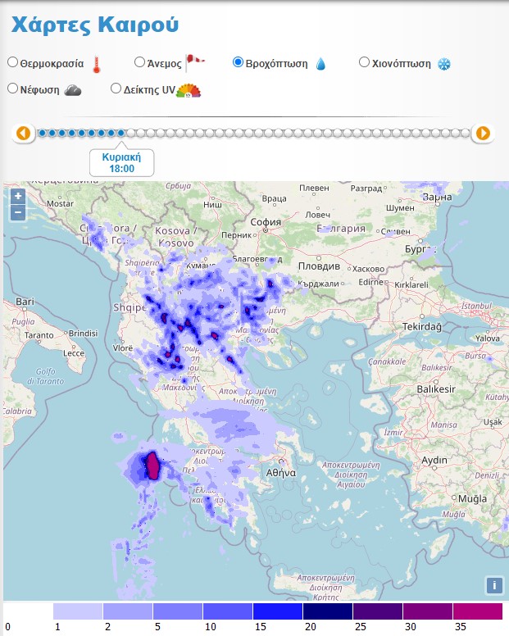Image resolution: width=509 pixels, height=636 pixels.
Task: Click the last dot on the time slider
Action: [465, 133]
